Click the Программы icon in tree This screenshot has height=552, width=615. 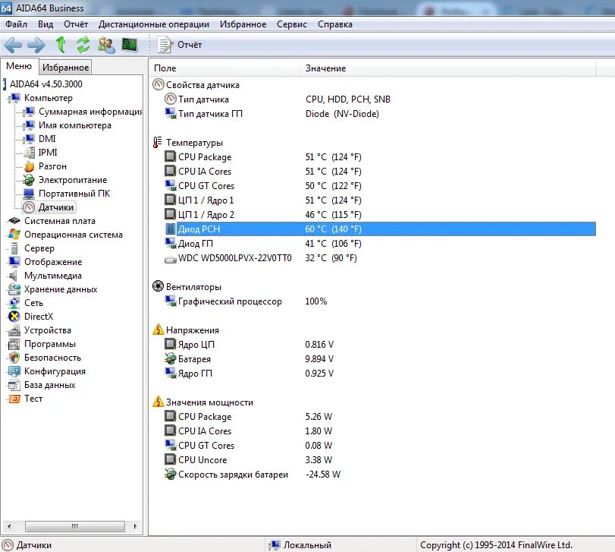click(14, 344)
